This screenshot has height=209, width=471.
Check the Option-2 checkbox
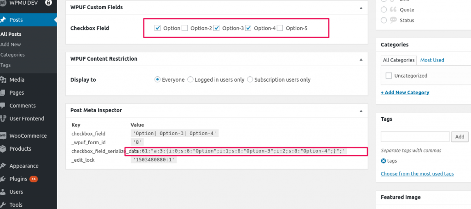pos(184,28)
